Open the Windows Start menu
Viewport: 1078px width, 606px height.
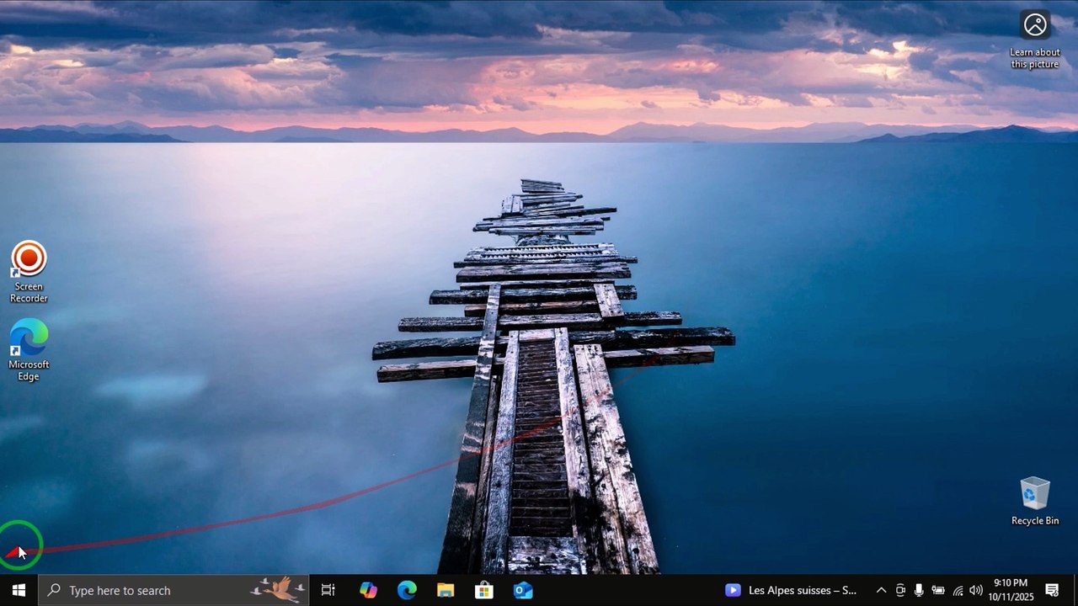click(x=19, y=590)
